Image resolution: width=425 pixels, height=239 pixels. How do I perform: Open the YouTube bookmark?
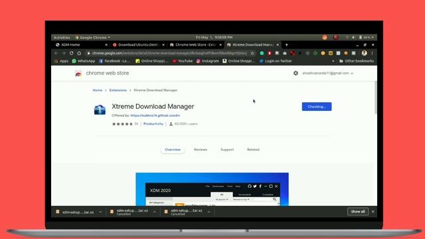(183, 61)
